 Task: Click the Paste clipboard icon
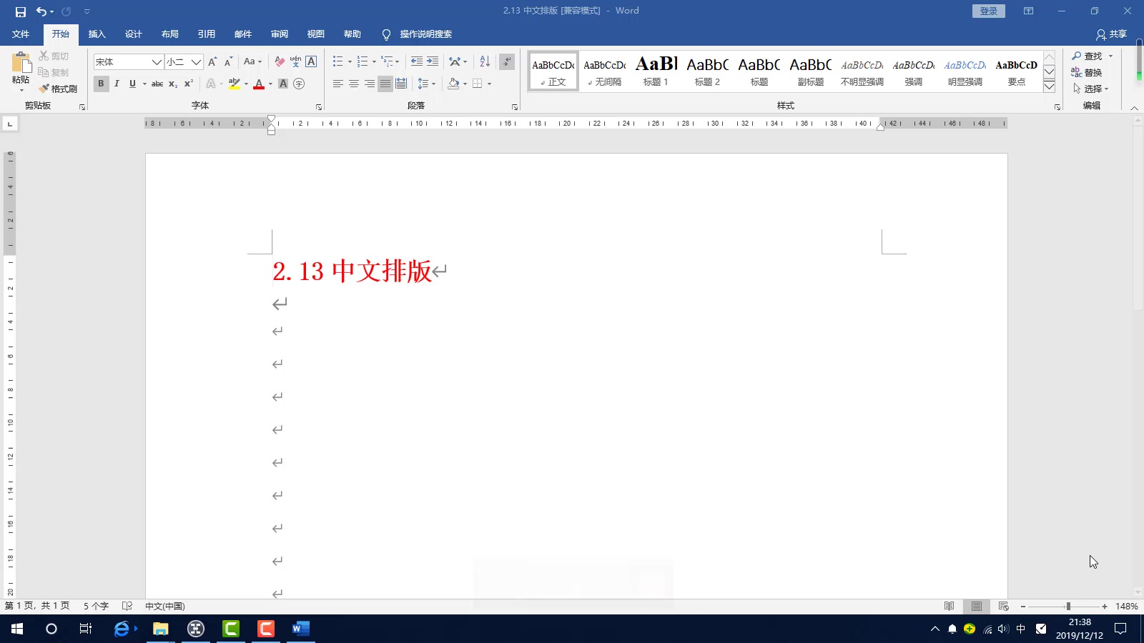point(21,62)
